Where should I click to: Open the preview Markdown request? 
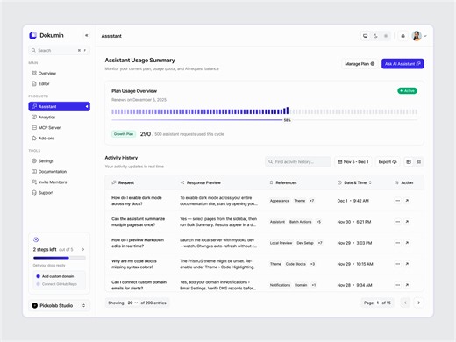(x=407, y=243)
